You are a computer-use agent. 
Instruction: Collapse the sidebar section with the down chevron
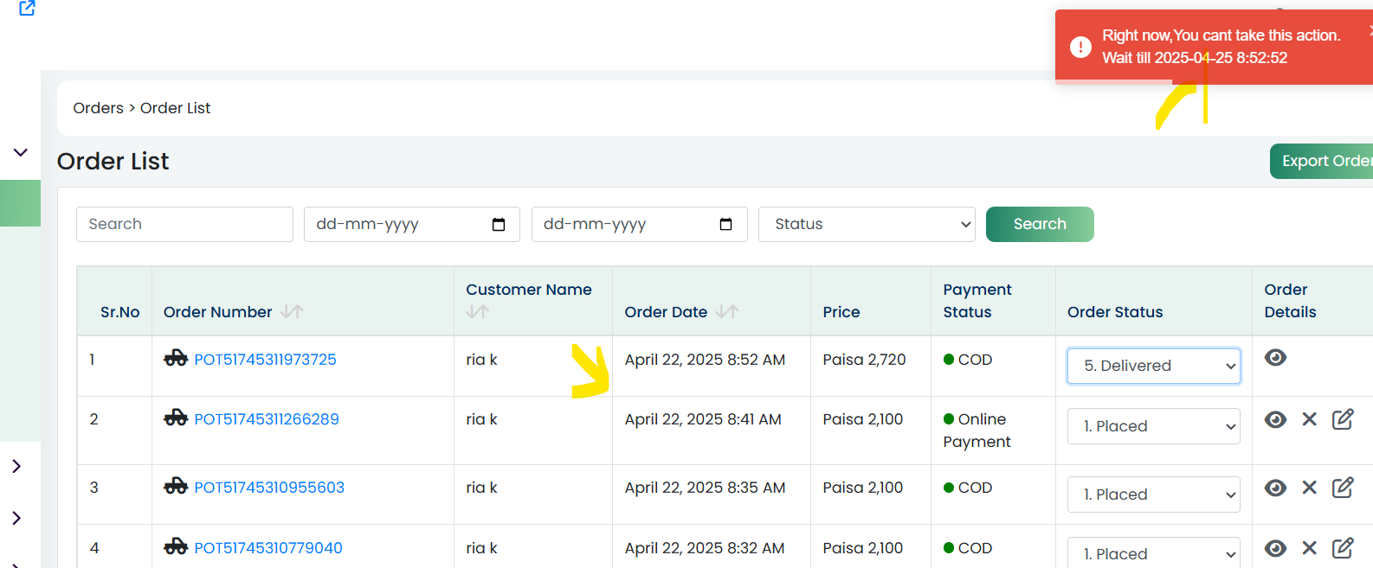pos(21,153)
